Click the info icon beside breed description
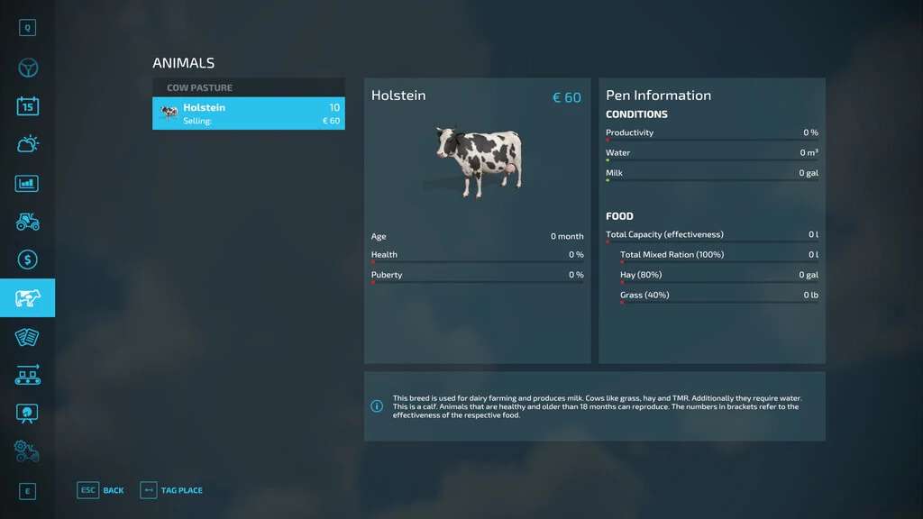 pyautogui.click(x=377, y=406)
